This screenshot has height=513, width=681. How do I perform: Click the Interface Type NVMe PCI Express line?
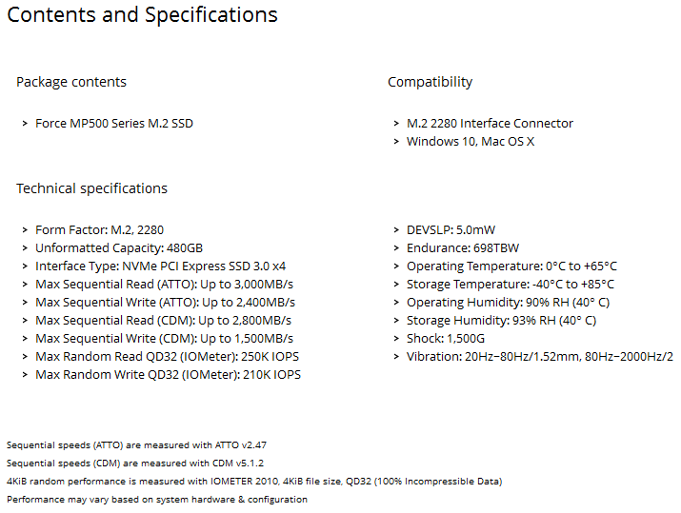tap(161, 266)
